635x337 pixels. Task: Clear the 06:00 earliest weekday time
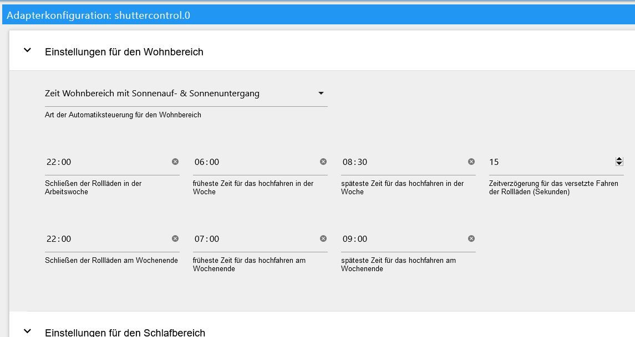coord(323,162)
